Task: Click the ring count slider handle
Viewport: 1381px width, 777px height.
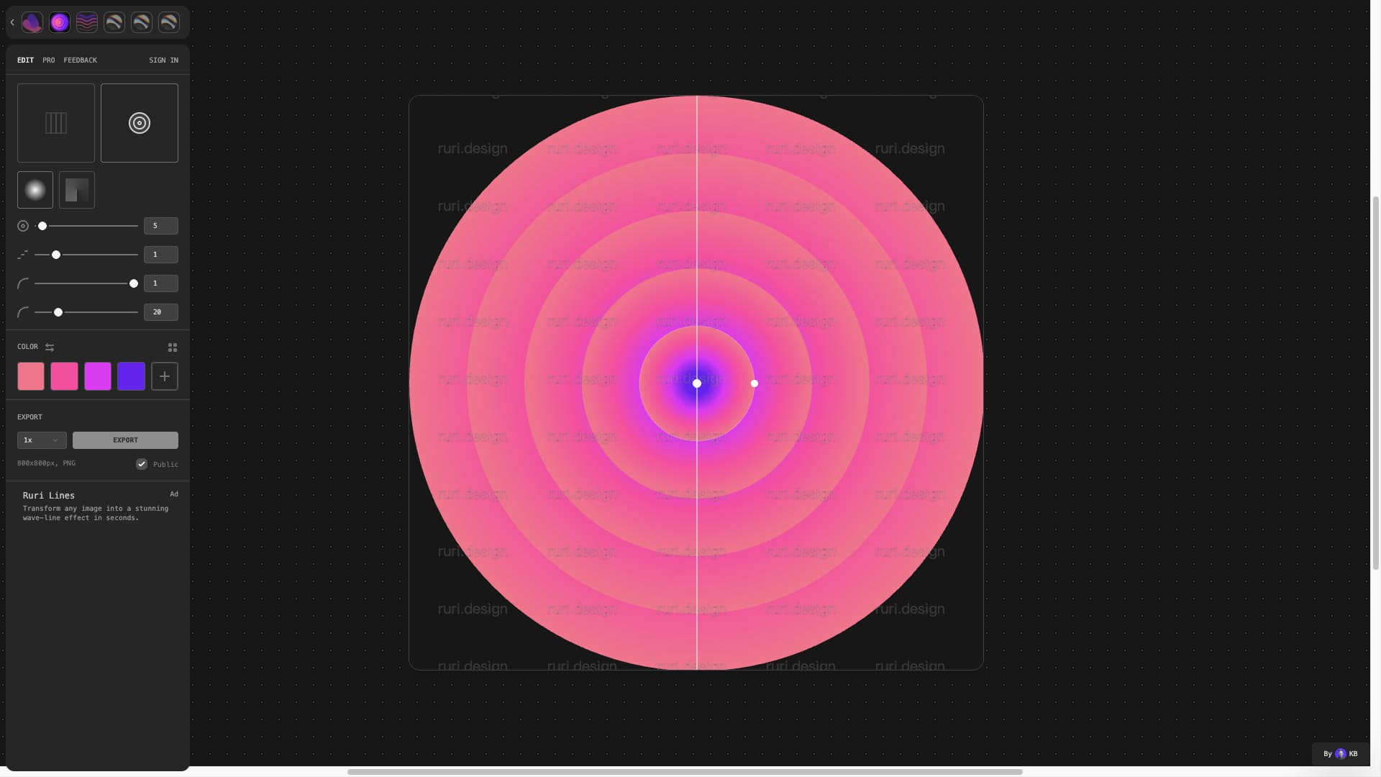Action: (x=42, y=226)
